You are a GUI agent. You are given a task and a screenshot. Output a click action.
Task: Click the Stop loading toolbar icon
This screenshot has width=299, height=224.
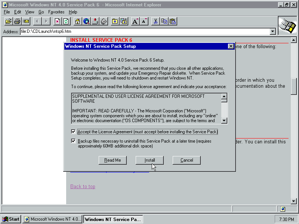tap(57, 21)
